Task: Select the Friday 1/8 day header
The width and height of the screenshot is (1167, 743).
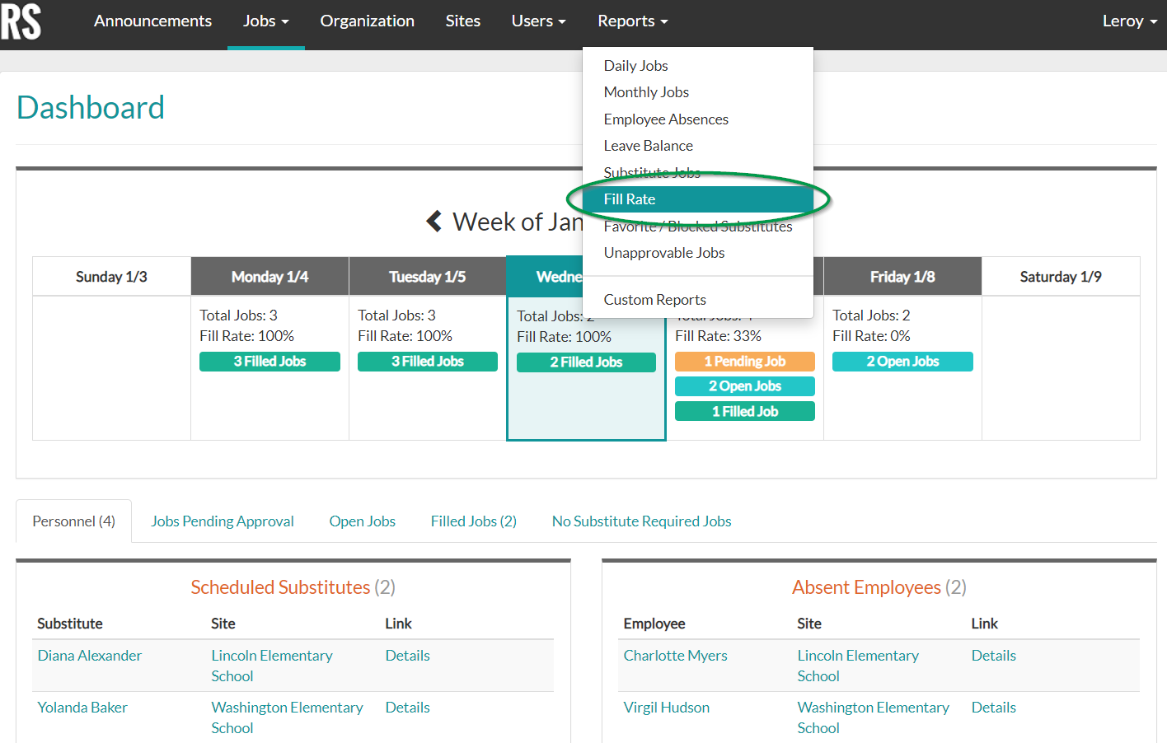Action: (902, 277)
